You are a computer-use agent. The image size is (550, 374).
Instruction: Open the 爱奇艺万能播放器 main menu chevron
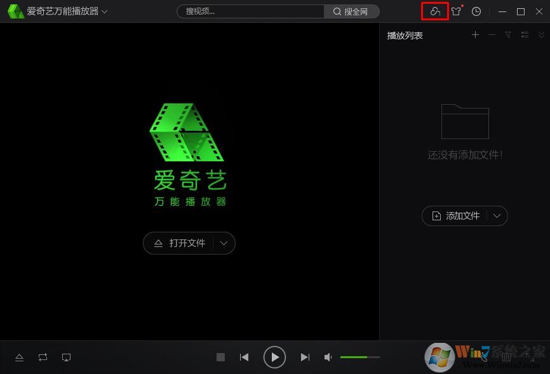tap(105, 11)
